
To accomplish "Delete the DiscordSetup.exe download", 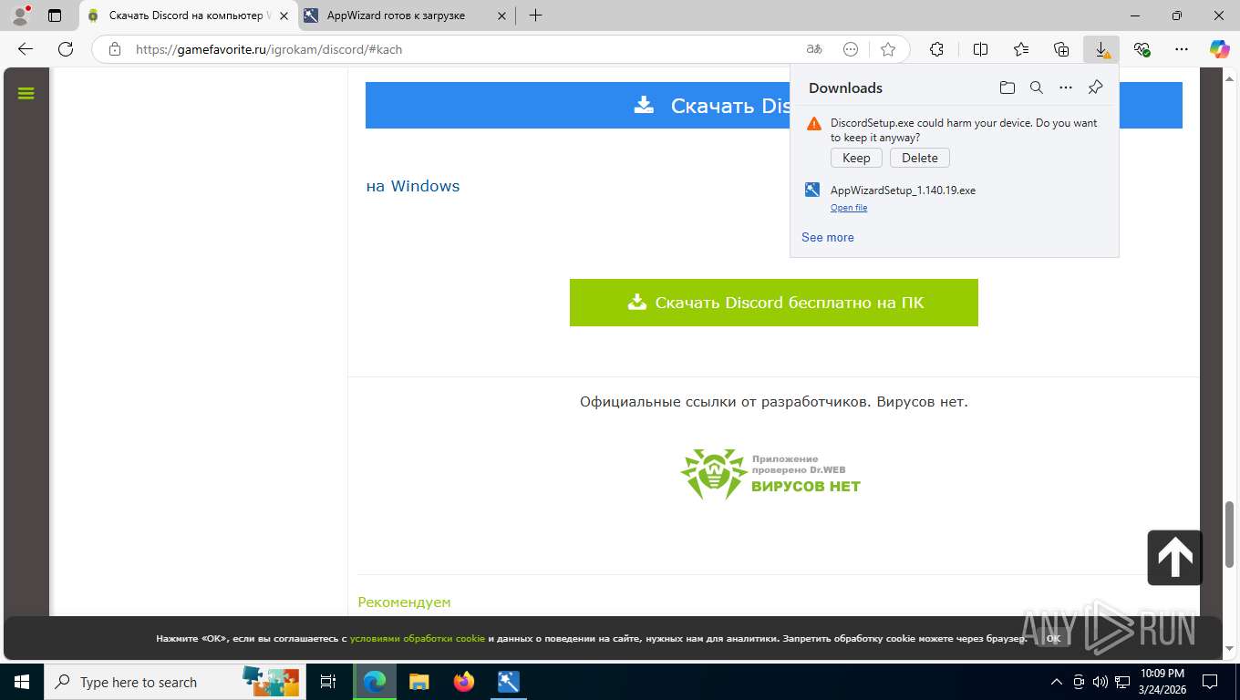I will click(920, 158).
